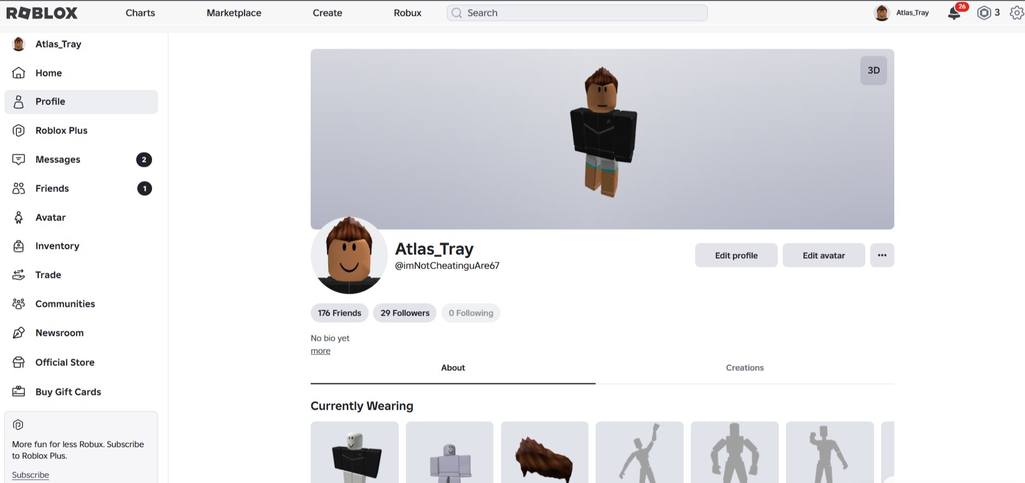1025x483 pixels.
Task: Open the three-dot more options menu
Action: 882,255
